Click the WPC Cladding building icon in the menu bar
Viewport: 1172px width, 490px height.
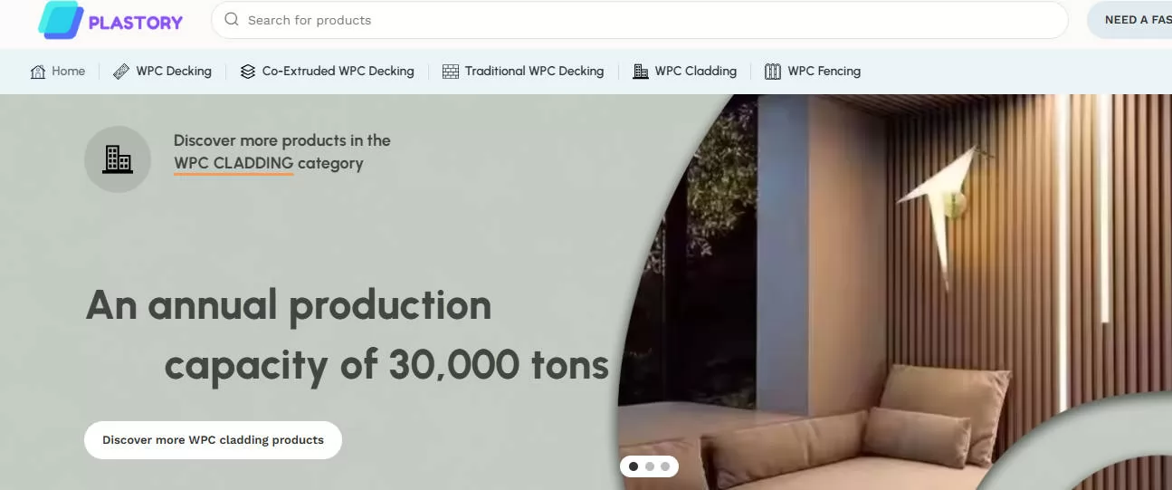click(641, 72)
